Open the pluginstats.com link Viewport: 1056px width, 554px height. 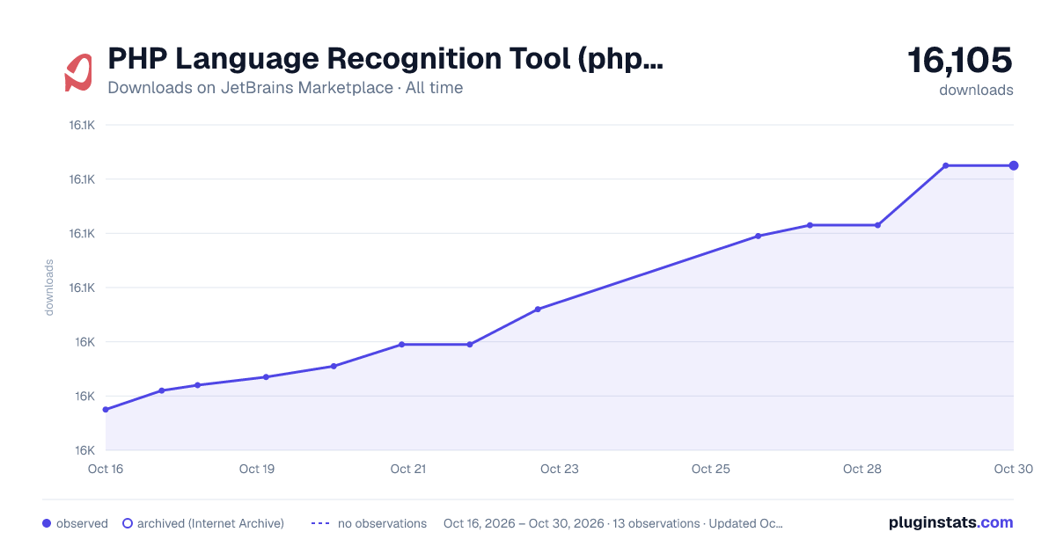(951, 522)
